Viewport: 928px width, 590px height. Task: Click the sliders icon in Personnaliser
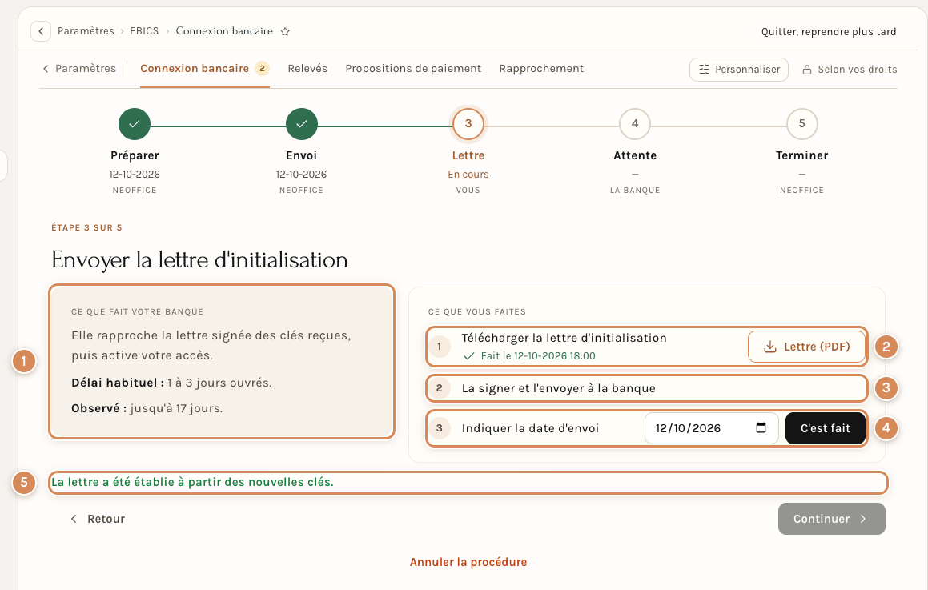coord(704,69)
